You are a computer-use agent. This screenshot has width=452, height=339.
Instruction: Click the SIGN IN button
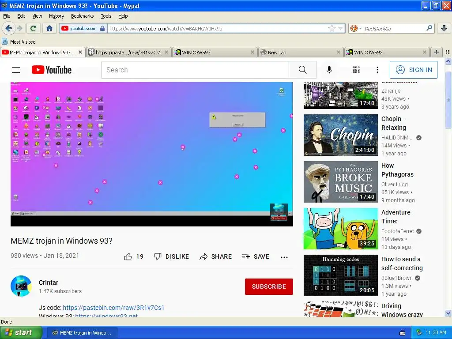[x=413, y=70]
